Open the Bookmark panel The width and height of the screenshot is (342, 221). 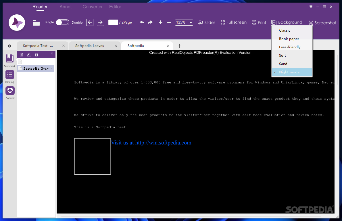9,60
